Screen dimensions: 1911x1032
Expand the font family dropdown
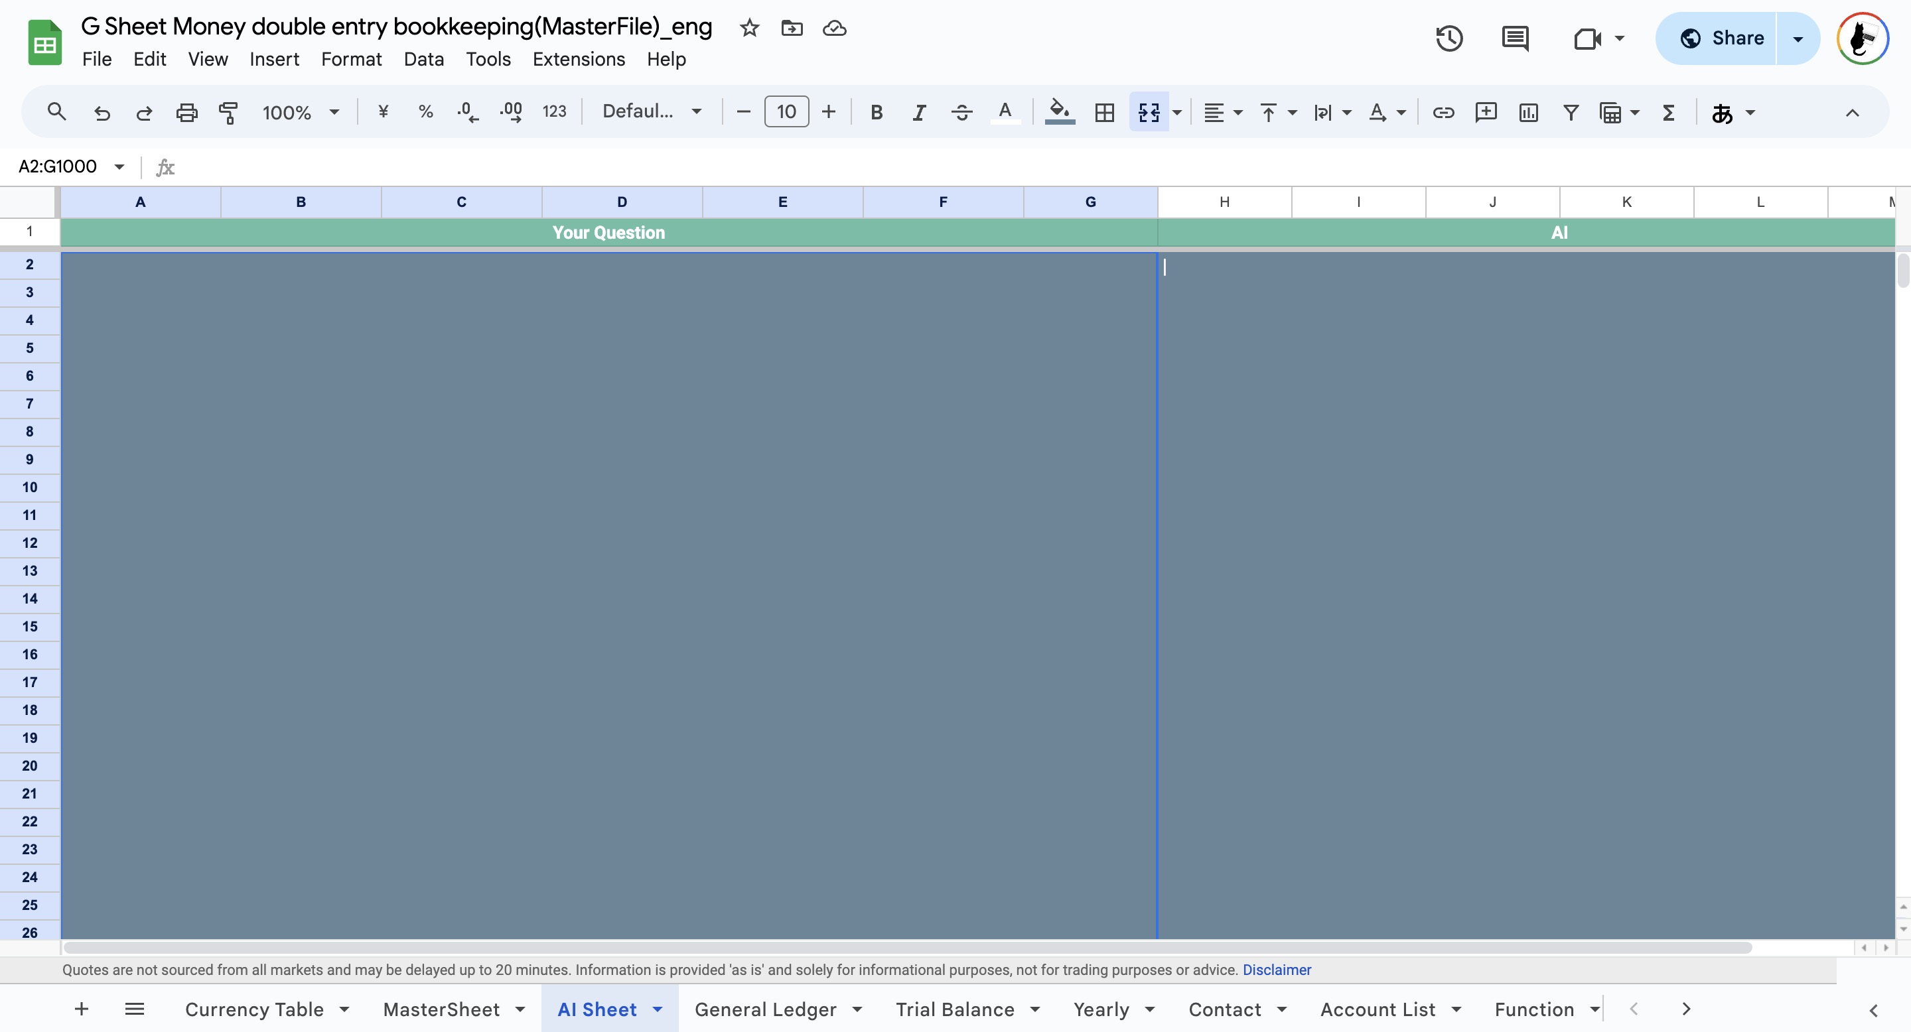[x=652, y=111]
